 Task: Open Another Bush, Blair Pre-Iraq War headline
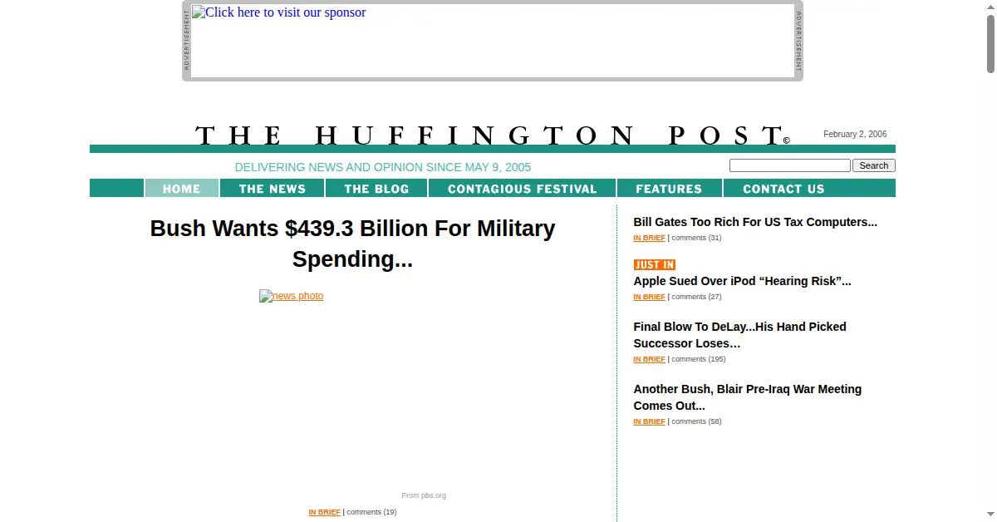(747, 397)
